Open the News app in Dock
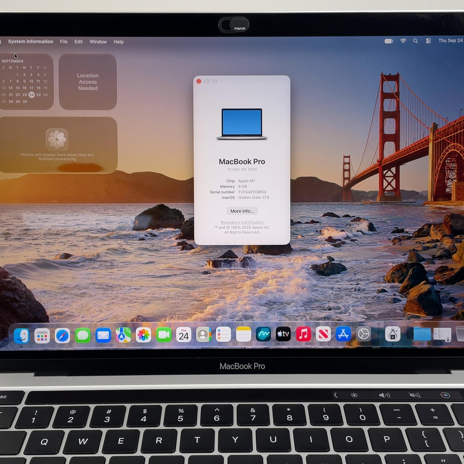Image resolution: width=464 pixels, height=464 pixels. click(x=323, y=334)
